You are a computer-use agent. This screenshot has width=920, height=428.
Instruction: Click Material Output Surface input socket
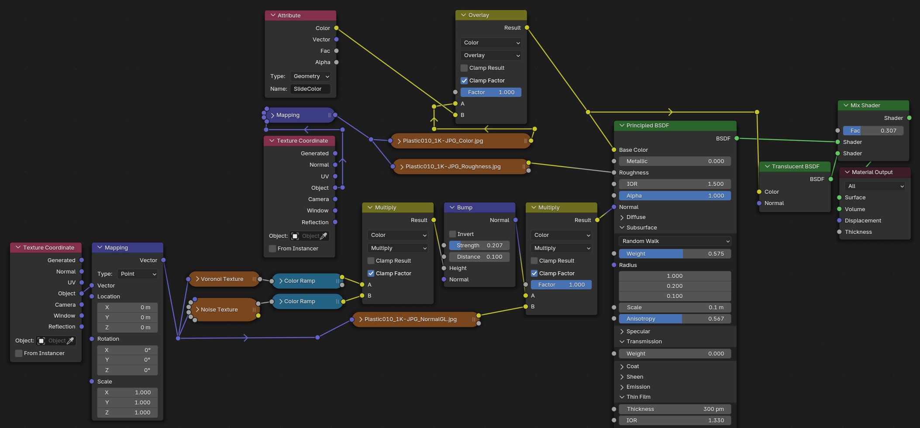tap(839, 197)
